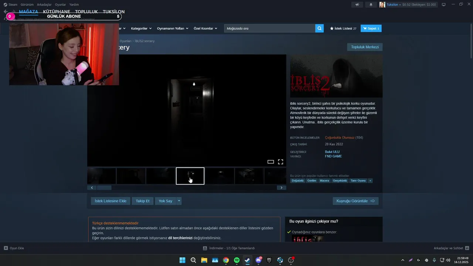Open İndirmeler downloads status
This screenshot has width=473, height=266.
(229, 248)
